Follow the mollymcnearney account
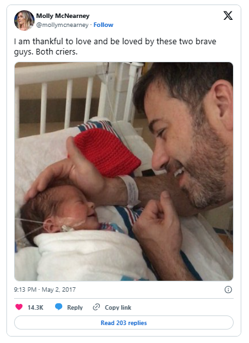Screen dimensions: 249x343 103,25
